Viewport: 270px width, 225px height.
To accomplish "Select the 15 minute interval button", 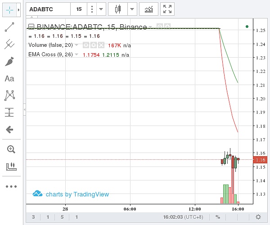I will [x=79, y=9].
